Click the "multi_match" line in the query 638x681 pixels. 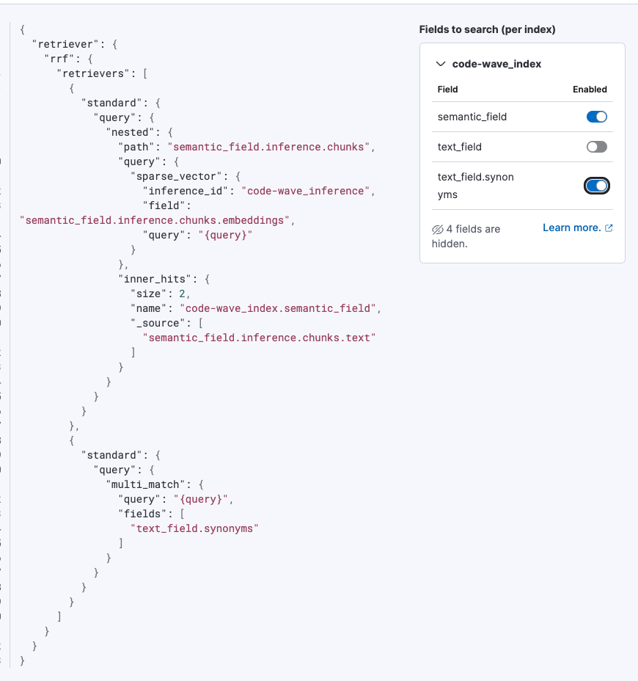(x=155, y=484)
